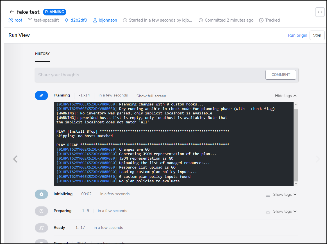Post with the COMMENT button
This screenshot has height=244, width=327.
click(x=281, y=75)
